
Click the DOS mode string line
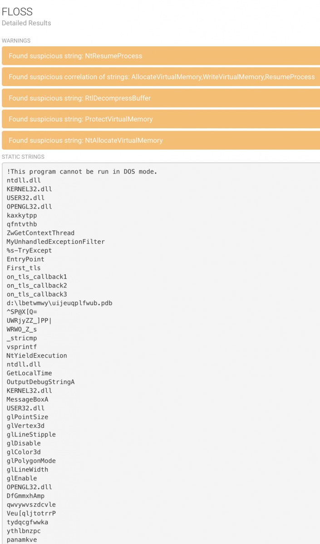(x=82, y=171)
